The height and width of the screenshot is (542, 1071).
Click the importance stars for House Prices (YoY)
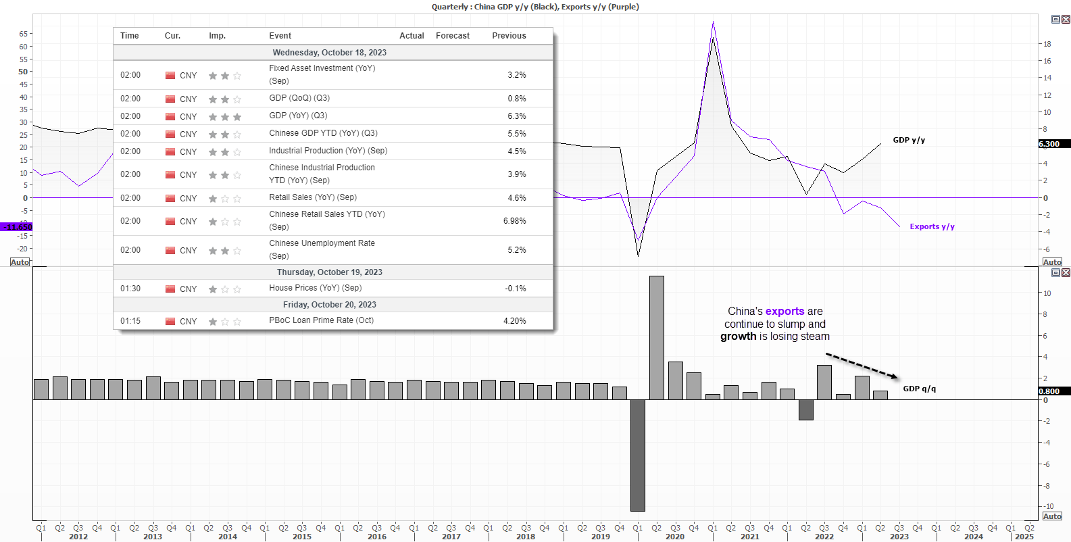[x=224, y=289]
